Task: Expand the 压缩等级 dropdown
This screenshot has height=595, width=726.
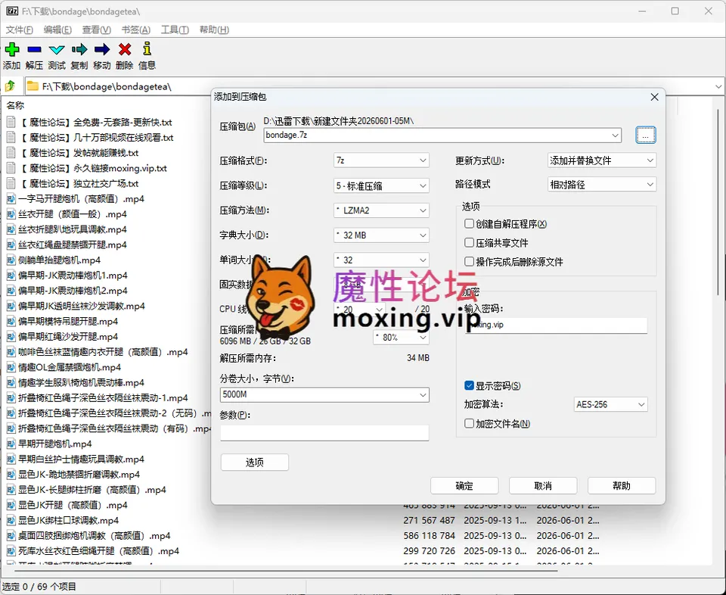Action: tap(381, 185)
